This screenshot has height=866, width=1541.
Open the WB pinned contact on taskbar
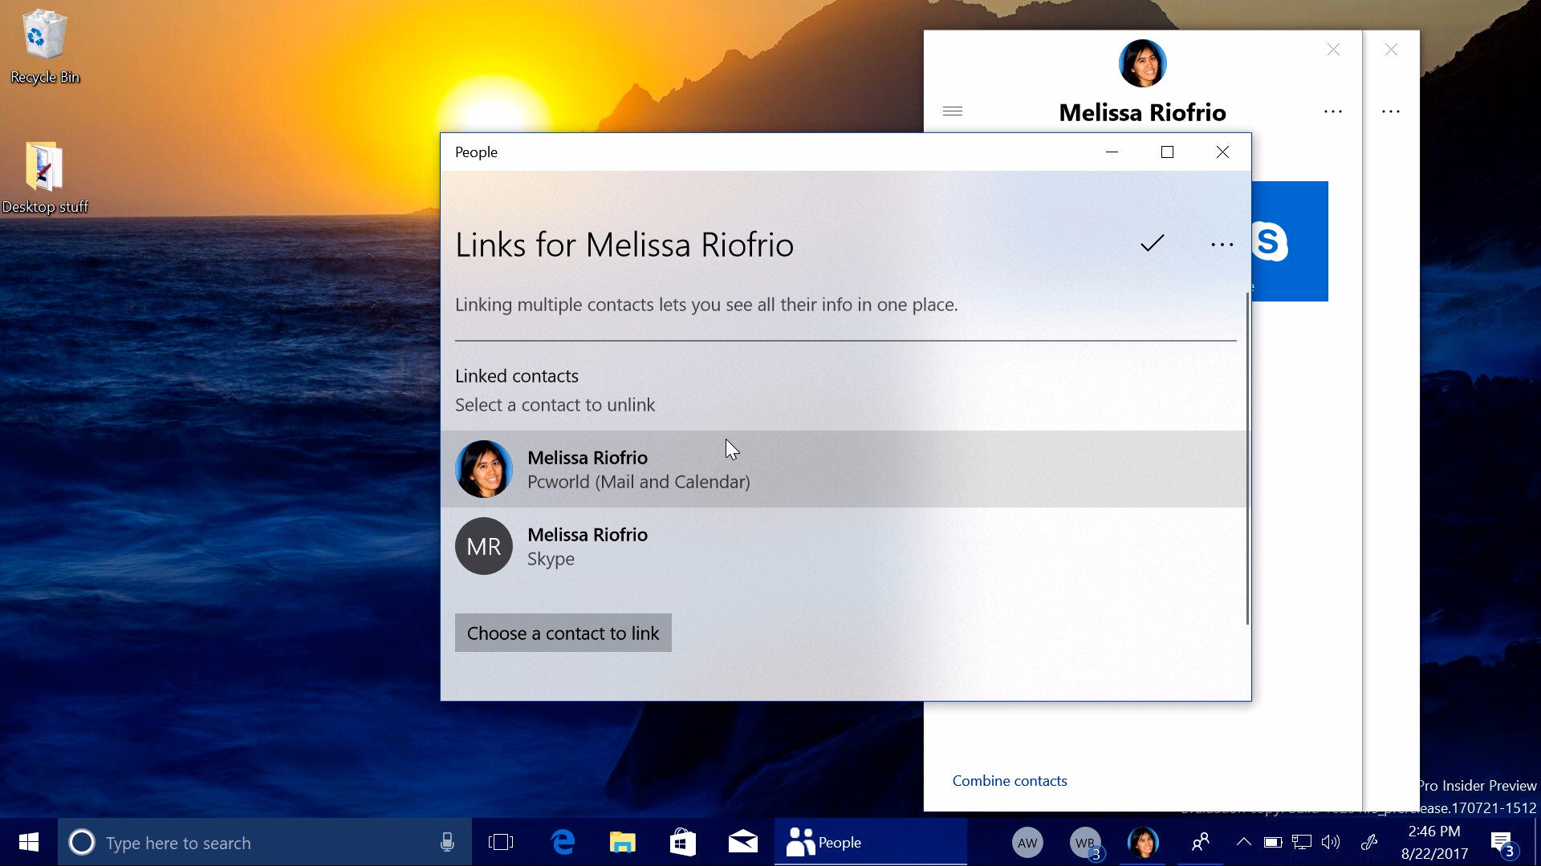[x=1085, y=843]
